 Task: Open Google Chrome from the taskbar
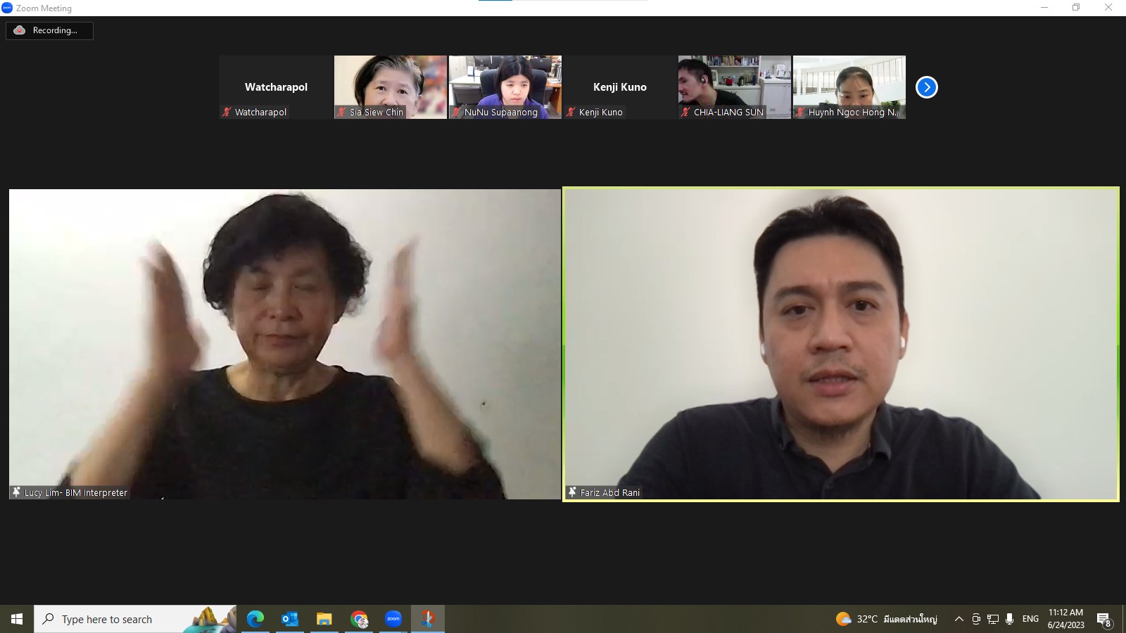coord(359,619)
